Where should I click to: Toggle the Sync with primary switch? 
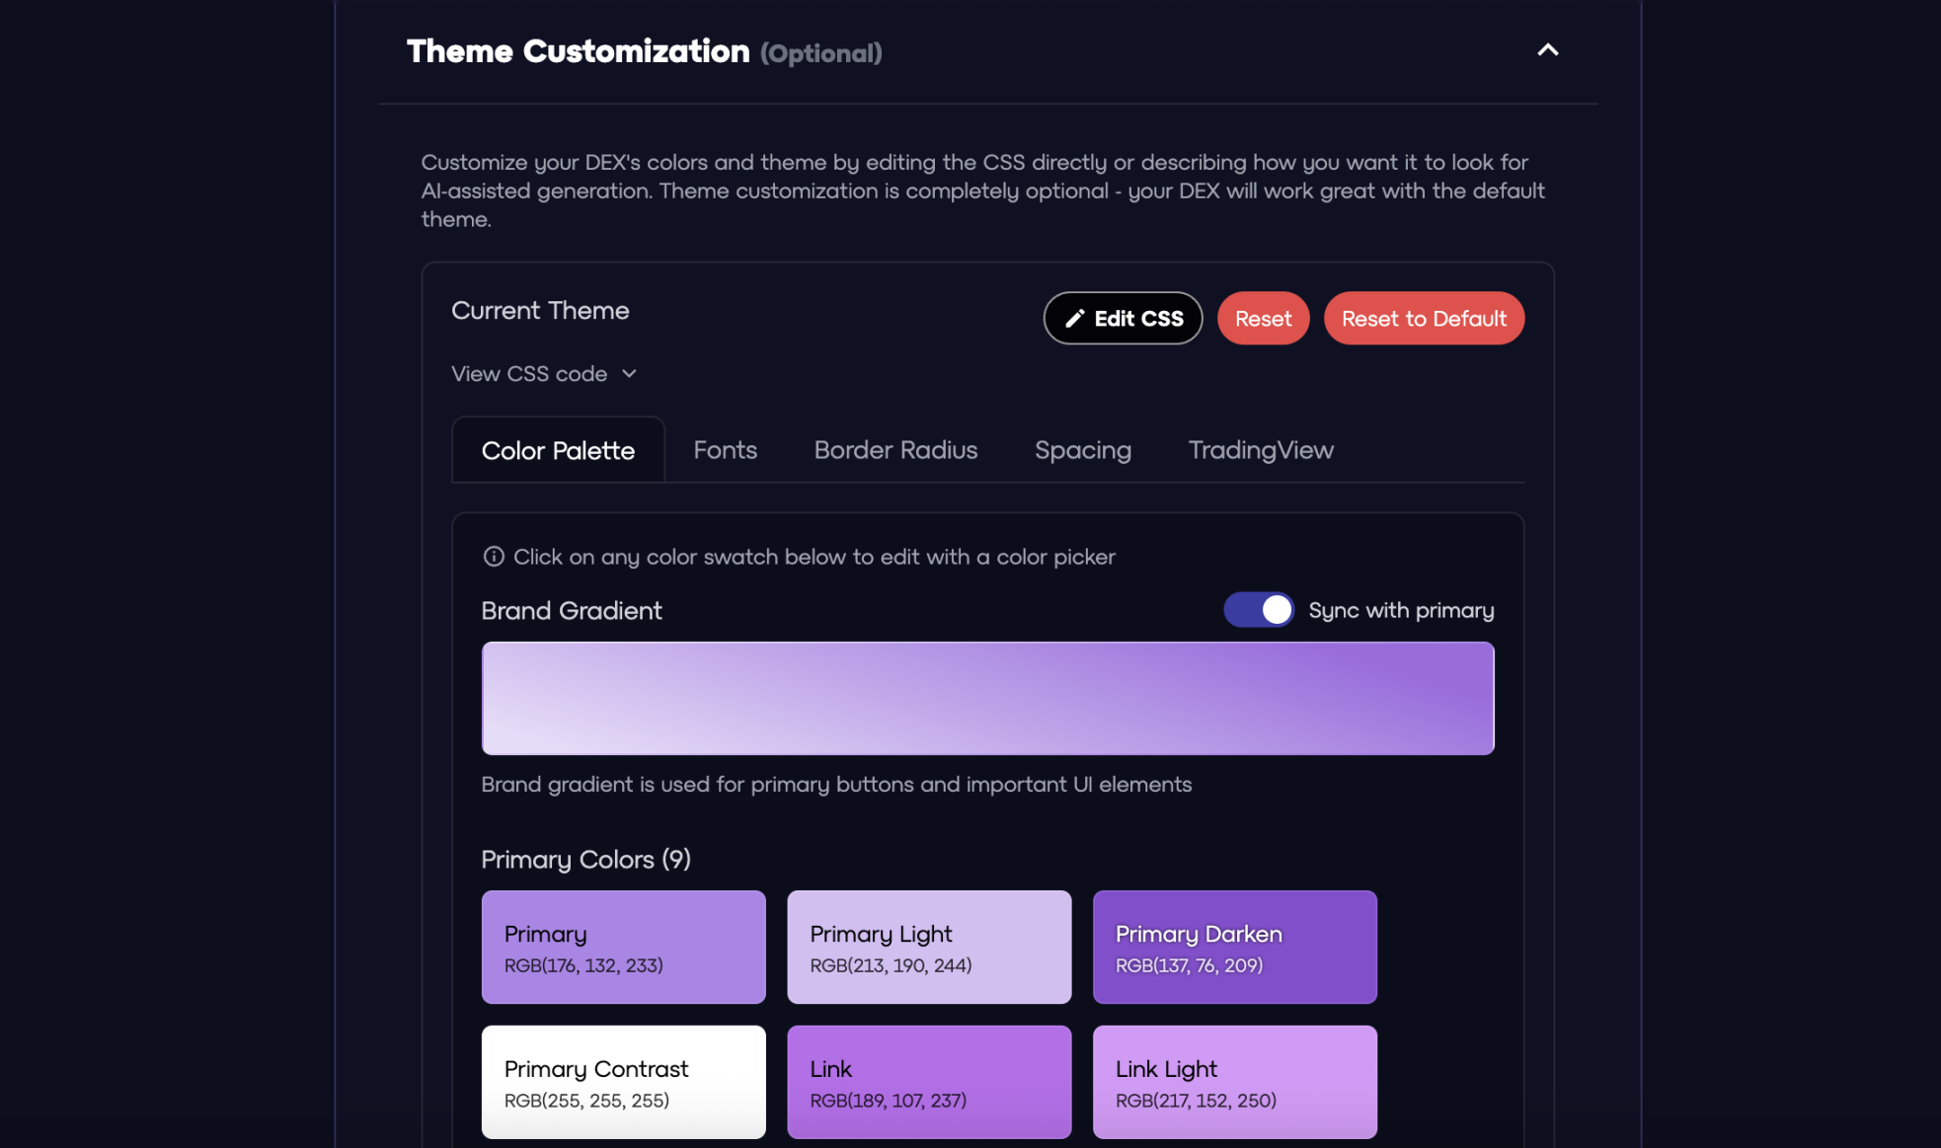1258,610
